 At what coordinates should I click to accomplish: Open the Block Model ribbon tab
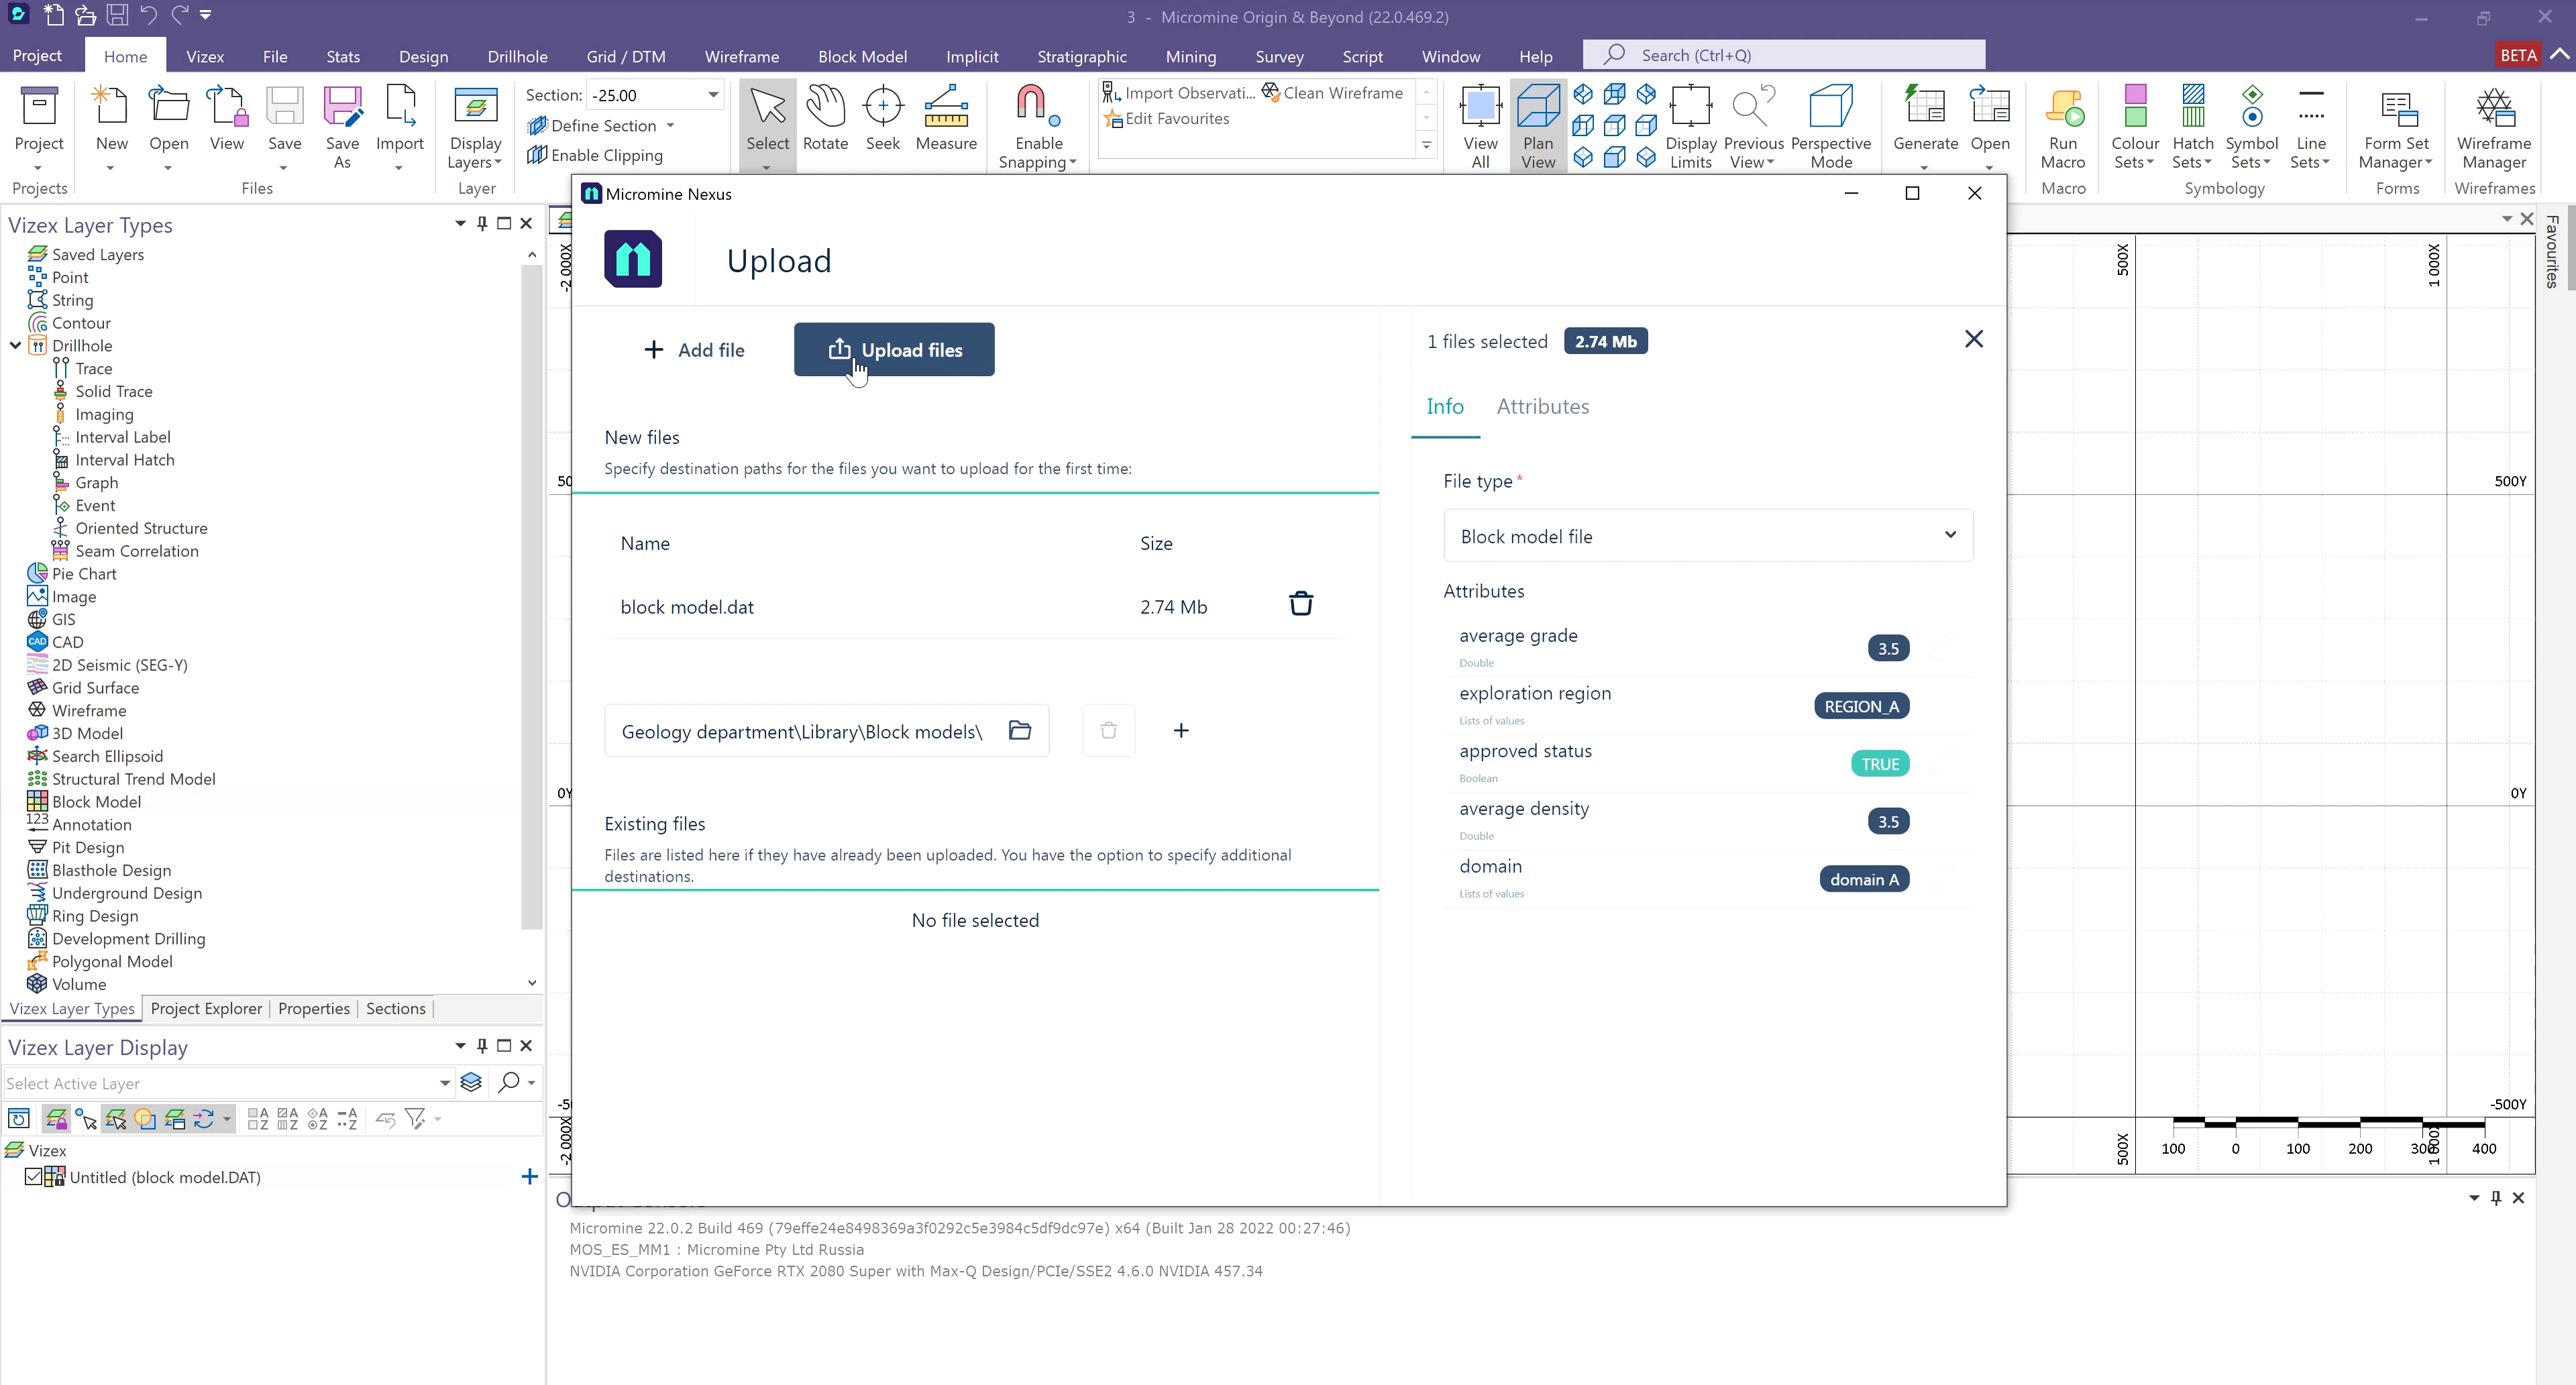tap(862, 56)
